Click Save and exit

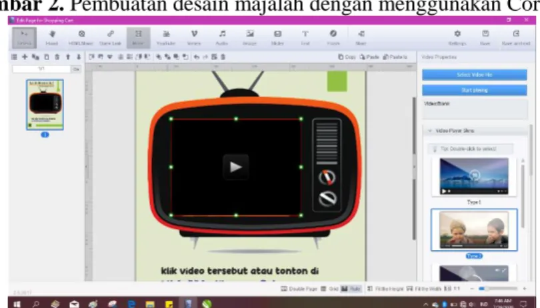pyautogui.click(x=516, y=38)
